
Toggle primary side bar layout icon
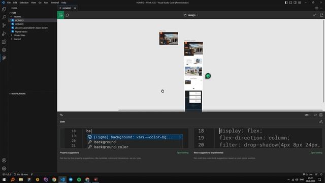pyautogui.click(x=286, y=3)
